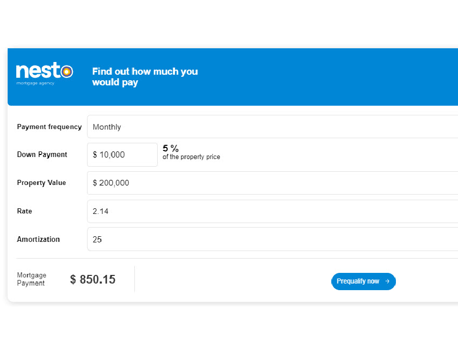
Task: Click the Rate label
Action: 24,211
